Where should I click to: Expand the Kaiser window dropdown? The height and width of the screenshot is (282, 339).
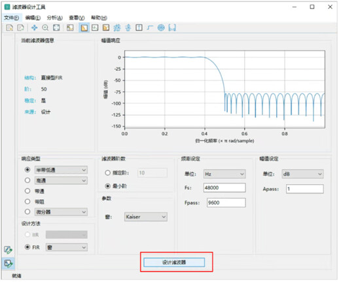146,217
